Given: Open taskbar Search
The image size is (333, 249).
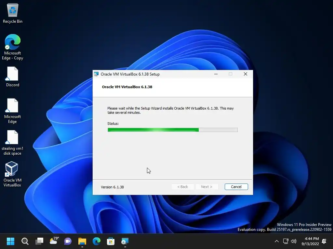Looking at the screenshot, I should pos(25,241).
